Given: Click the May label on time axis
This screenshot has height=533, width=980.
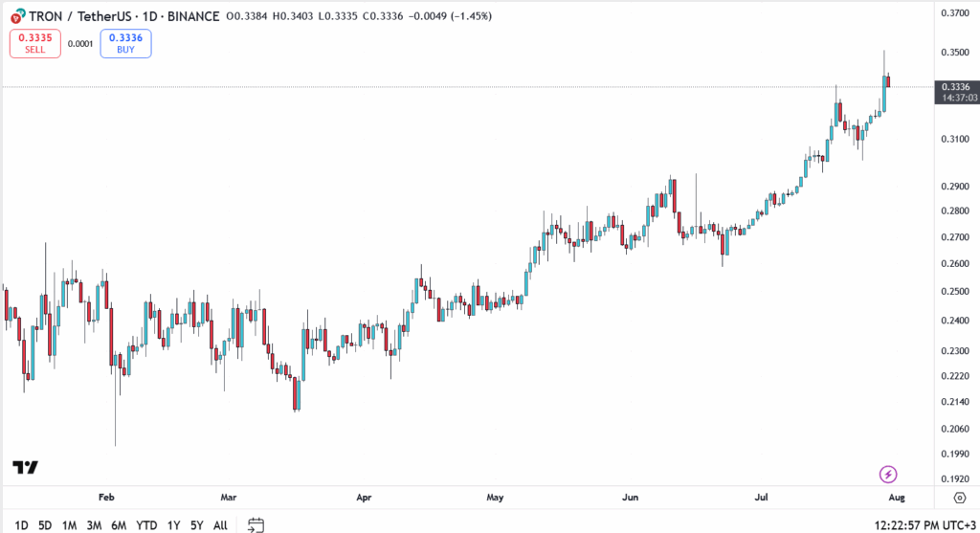Looking at the screenshot, I should (x=495, y=498).
